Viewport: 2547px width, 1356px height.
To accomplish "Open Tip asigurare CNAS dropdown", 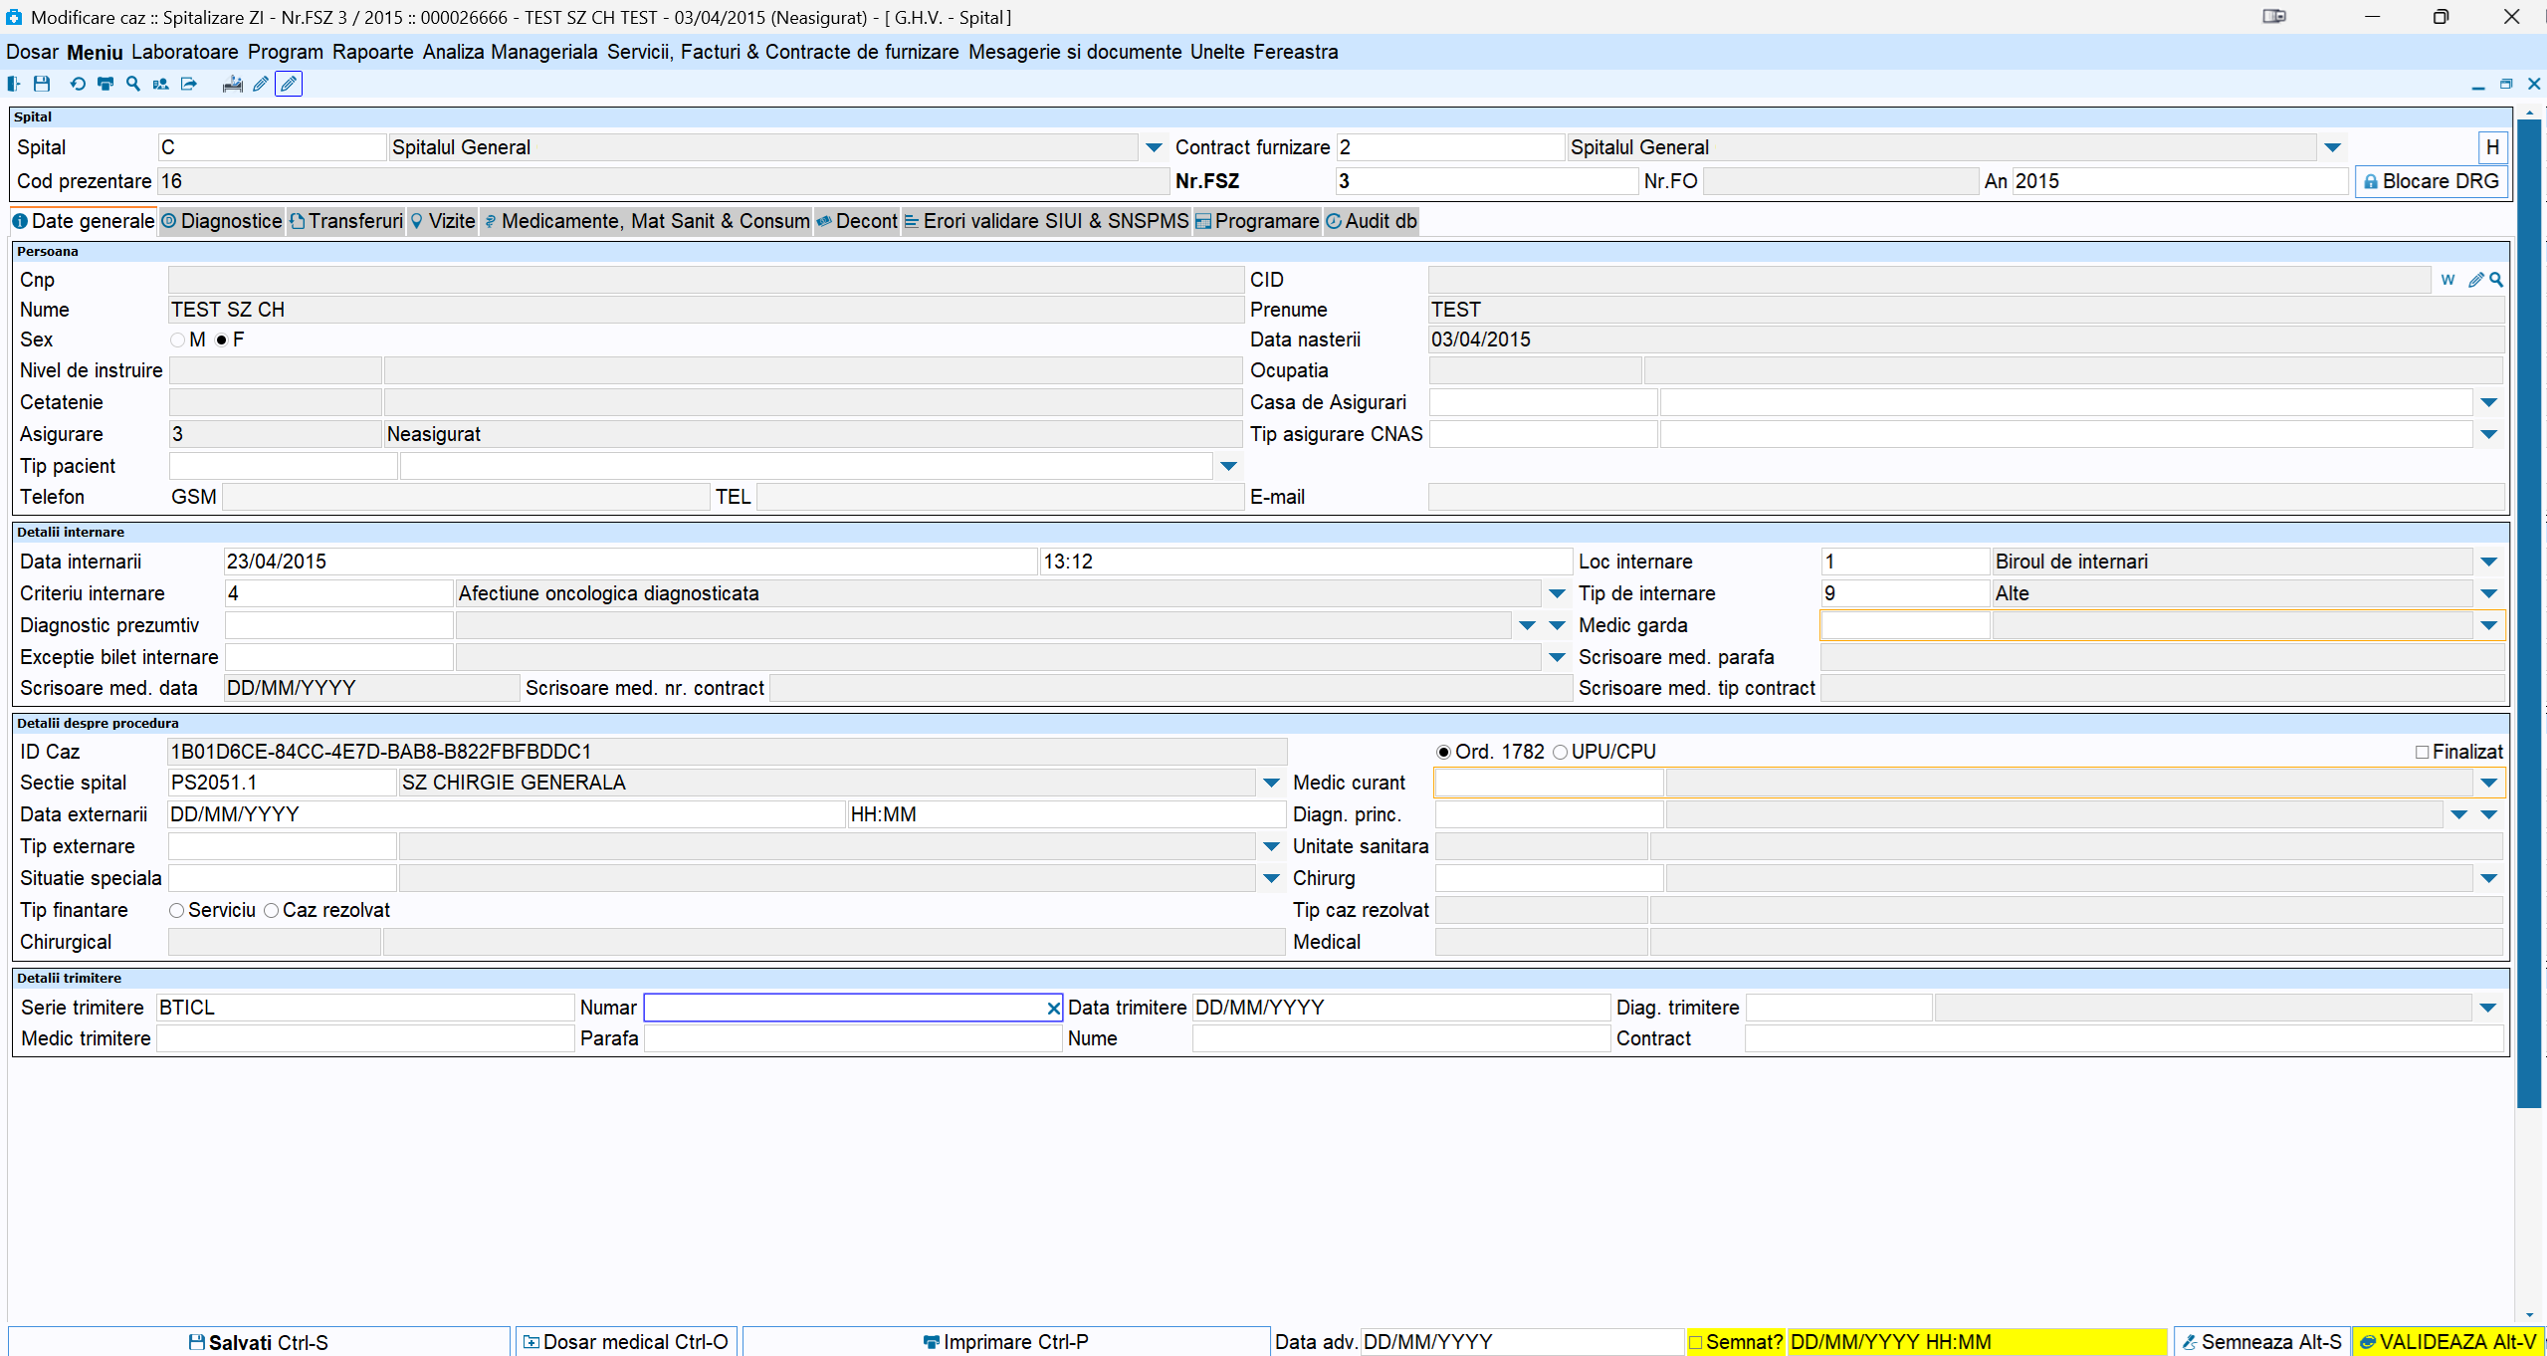I will click(x=2488, y=434).
